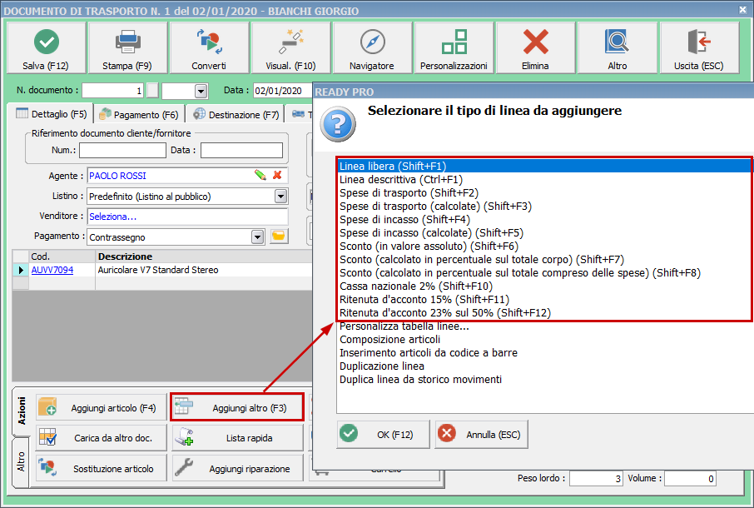
Task: Confirm with OK (F12) in the dialog
Action: click(384, 435)
